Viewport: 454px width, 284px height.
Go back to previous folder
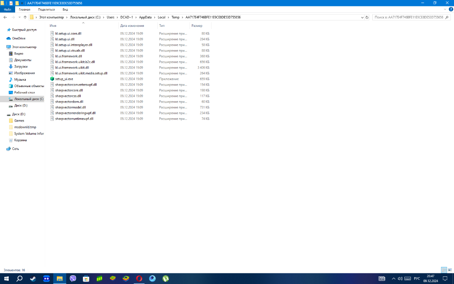5,17
